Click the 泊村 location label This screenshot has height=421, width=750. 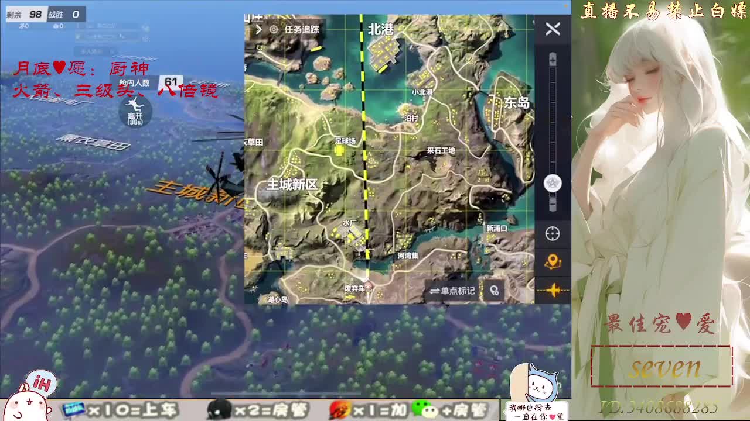point(411,118)
